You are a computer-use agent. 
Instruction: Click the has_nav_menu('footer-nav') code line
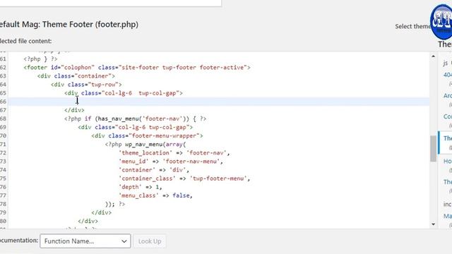tap(135, 119)
